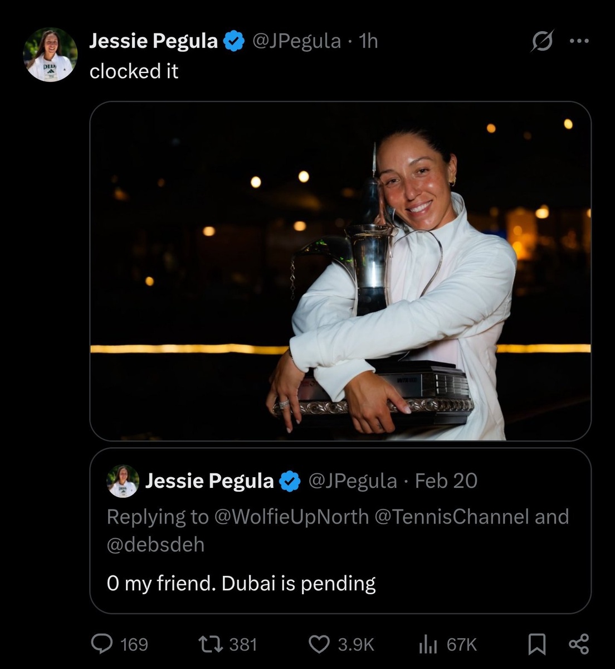The height and width of the screenshot is (669, 615).
Task: Click the verified badge in quoted tweet
Action: pyautogui.click(x=290, y=481)
